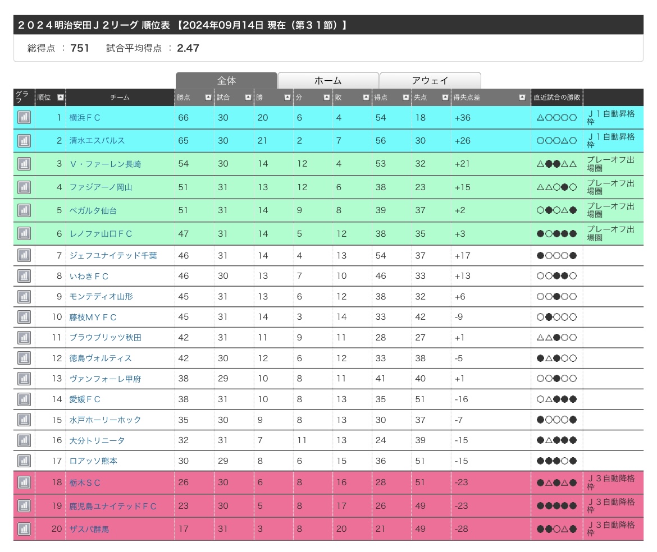
Task: Click total goals value 751
Action: coord(80,48)
